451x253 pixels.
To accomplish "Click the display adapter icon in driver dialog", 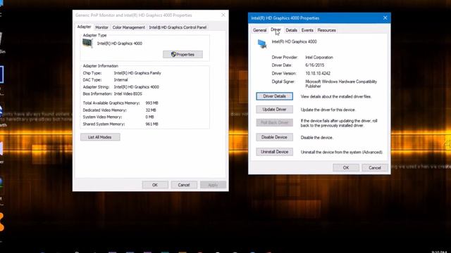I will 262,44.
